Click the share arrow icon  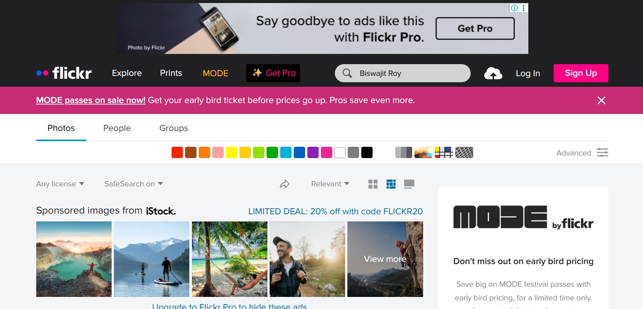(x=284, y=184)
